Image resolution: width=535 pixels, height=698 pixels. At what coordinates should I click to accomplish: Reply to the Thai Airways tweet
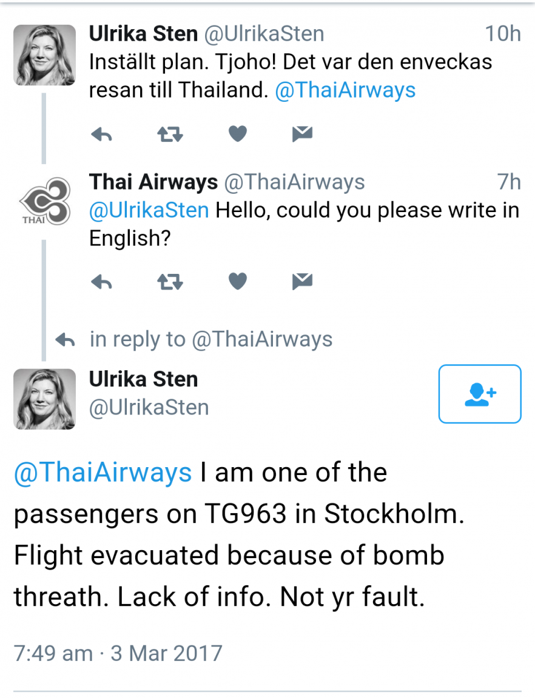[101, 282]
